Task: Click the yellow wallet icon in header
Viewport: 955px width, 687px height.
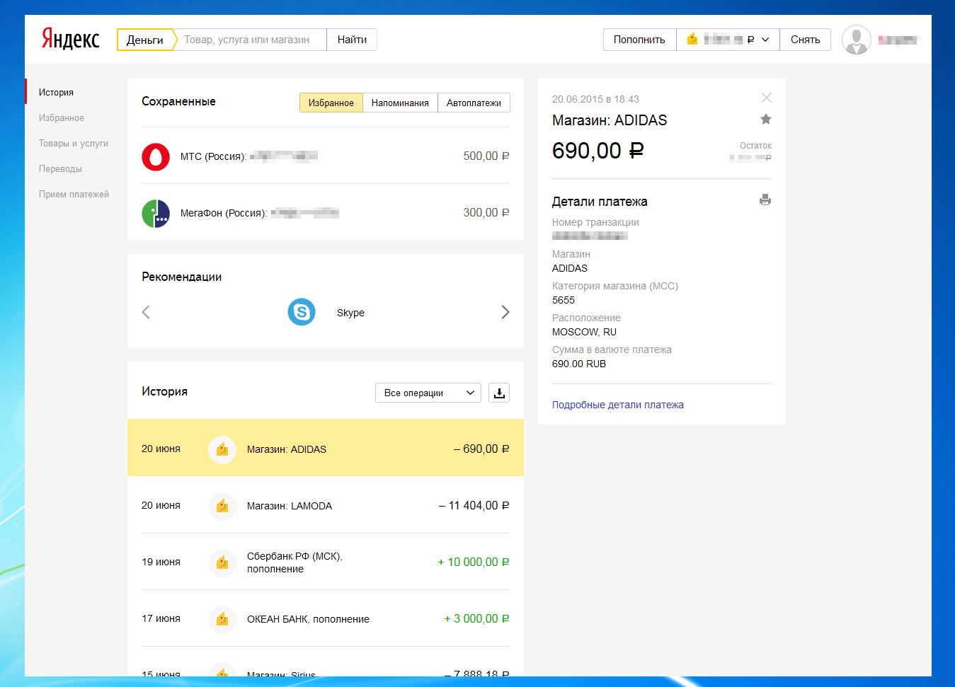Action: click(x=692, y=40)
